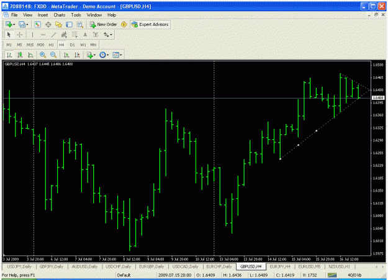Click the MetaTrader document icon beside File

coord(6,15)
